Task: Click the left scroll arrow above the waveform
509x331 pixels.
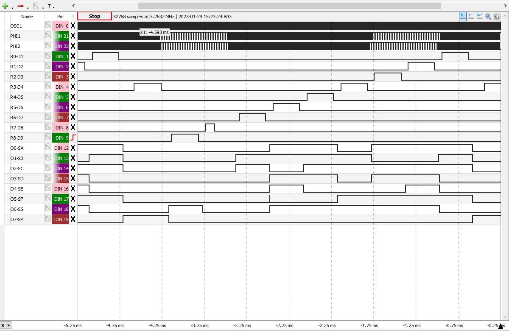Action: coord(73,6)
